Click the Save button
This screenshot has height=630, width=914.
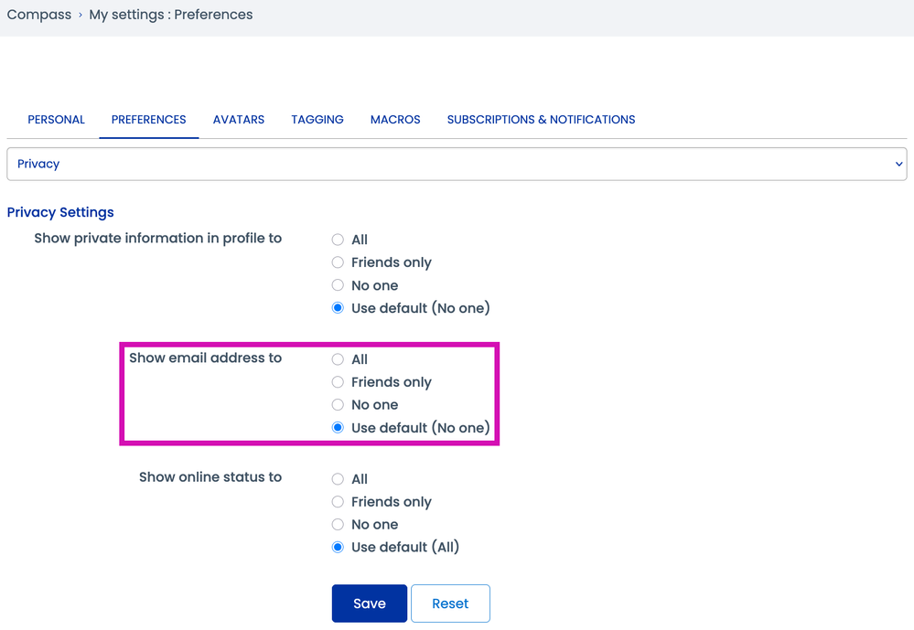[x=369, y=603]
